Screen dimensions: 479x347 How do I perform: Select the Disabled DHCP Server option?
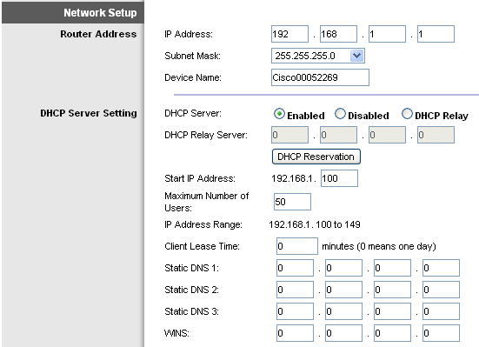click(340, 114)
